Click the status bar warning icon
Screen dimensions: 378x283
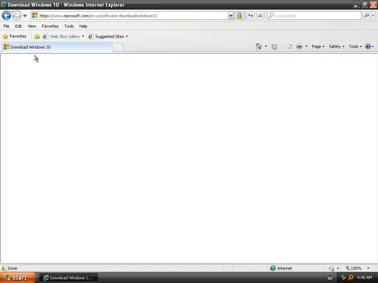pyautogui.click(x=4, y=268)
